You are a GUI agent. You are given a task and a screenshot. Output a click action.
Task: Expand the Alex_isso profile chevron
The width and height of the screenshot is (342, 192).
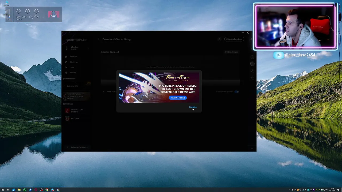click(88, 48)
